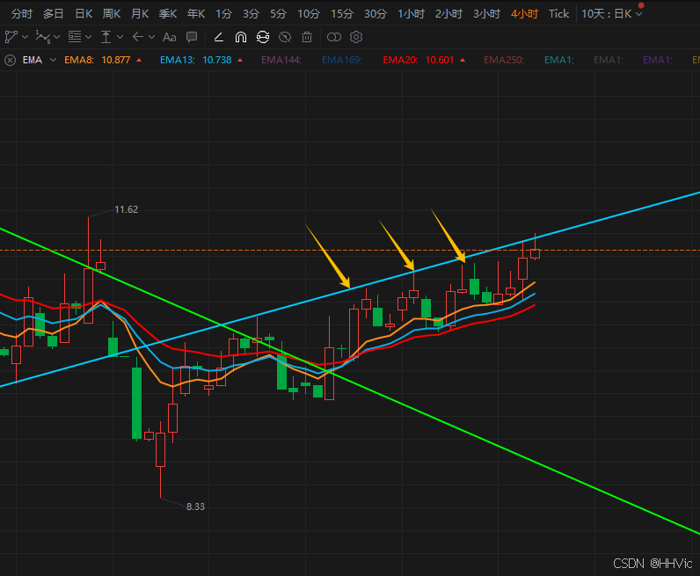Switch to 多日 chart tab
This screenshot has height=576, width=700.
[x=53, y=14]
